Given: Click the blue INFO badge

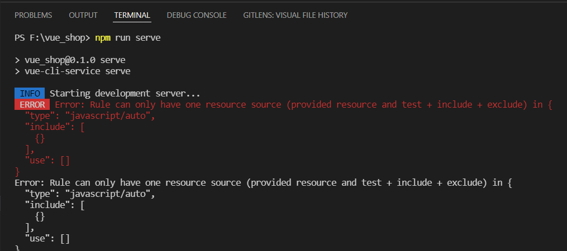Looking at the screenshot, I should pyautogui.click(x=30, y=94).
